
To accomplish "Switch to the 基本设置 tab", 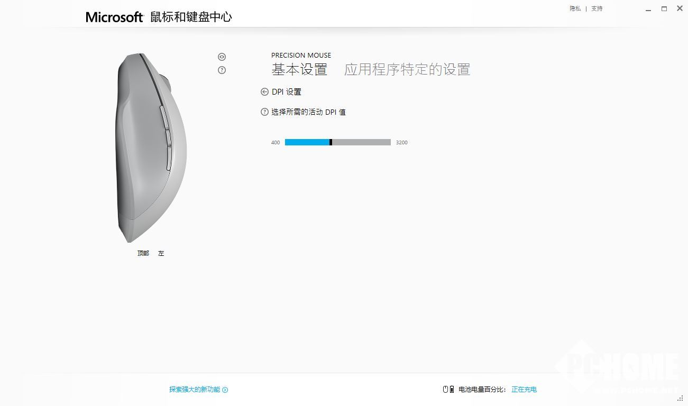I will (x=299, y=69).
